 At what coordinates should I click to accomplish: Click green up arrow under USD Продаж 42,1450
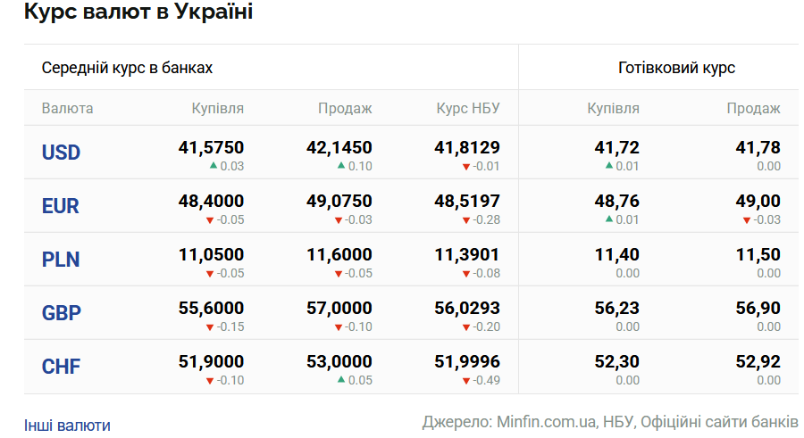pyautogui.click(x=341, y=165)
